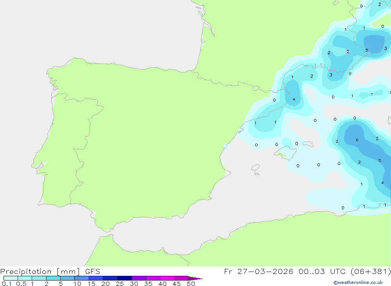391x286 pixels.
Task: Choose the 10–15 mm legend swatch
Action: coord(82,278)
